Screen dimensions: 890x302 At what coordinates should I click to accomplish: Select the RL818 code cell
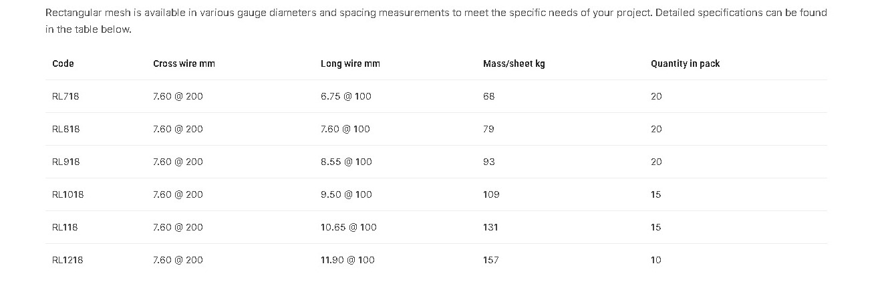point(65,129)
